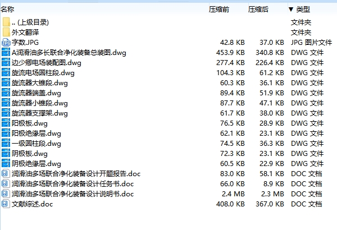The height and width of the screenshot is (230, 337).
Task: Select file name 润滑油多场联合净化装备设计说明书.doc
Action: point(72,194)
